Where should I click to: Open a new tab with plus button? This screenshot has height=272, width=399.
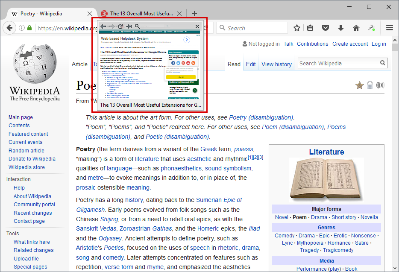point(194,14)
